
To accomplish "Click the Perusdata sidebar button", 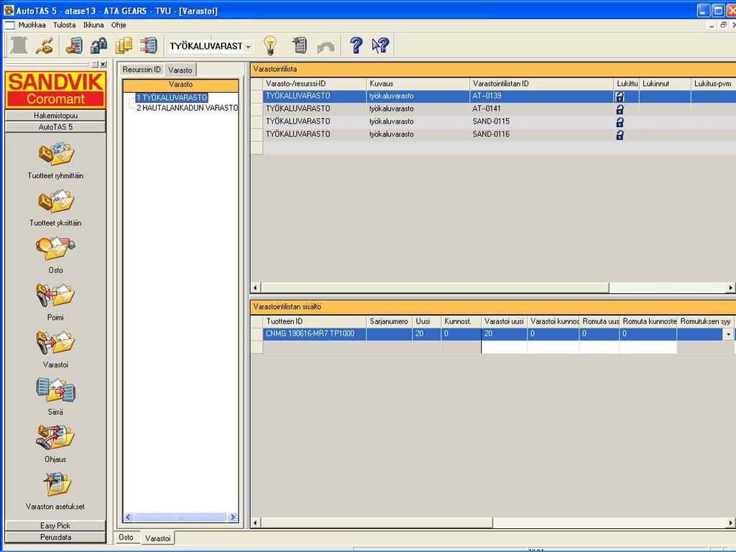I will click(x=55, y=537).
